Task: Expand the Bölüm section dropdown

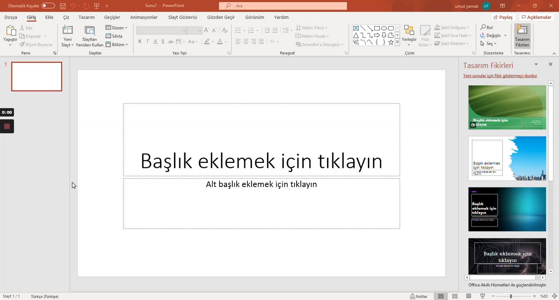Action: [x=117, y=45]
